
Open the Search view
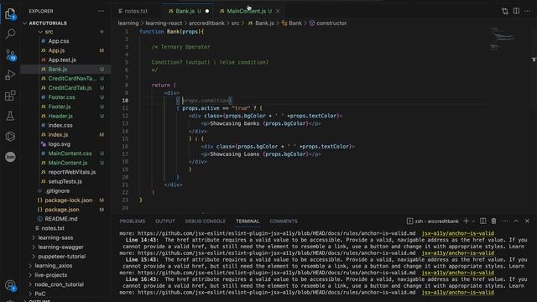[10, 34]
